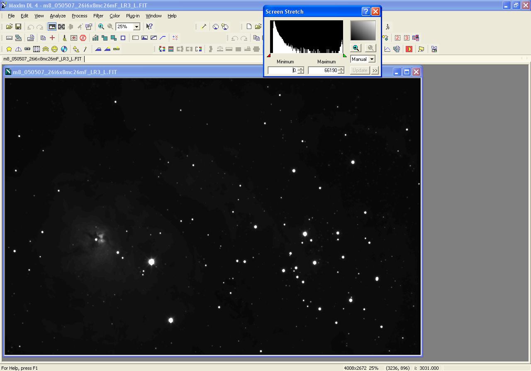Zoom in on the Screen Stretch histogram
This screenshot has width=531, height=371.
tap(356, 48)
